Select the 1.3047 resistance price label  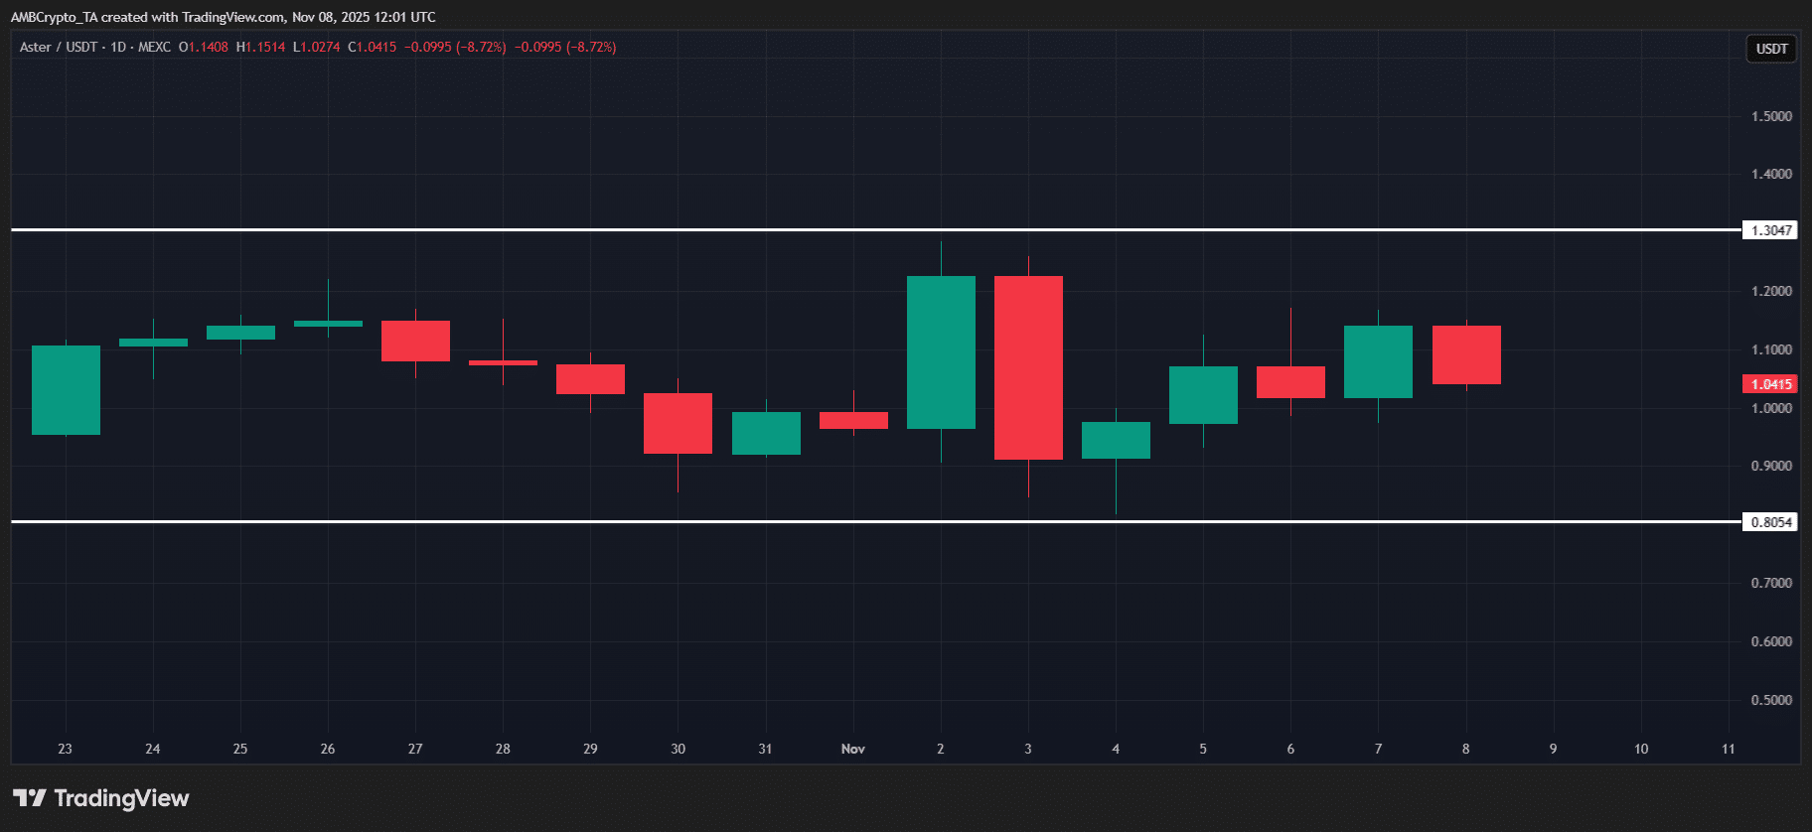click(x=1770, y=230)
